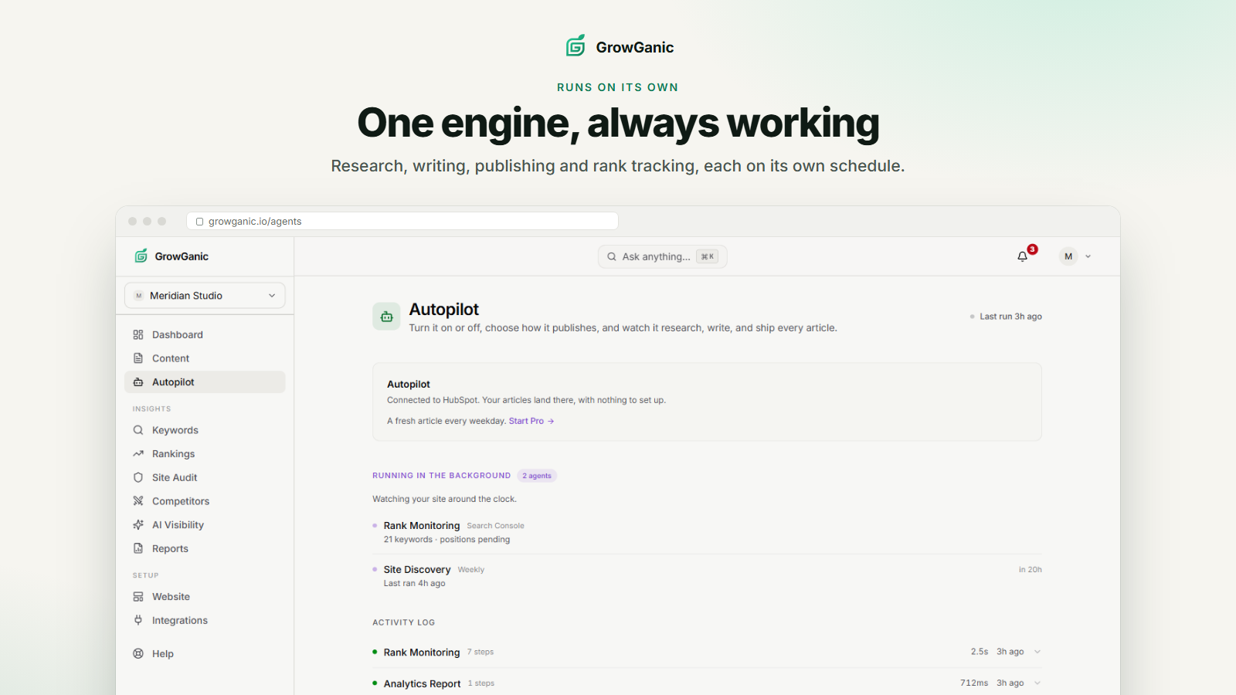
Task: Click the AI Visibility sparkle icon
Action: (x=138, y=524)
